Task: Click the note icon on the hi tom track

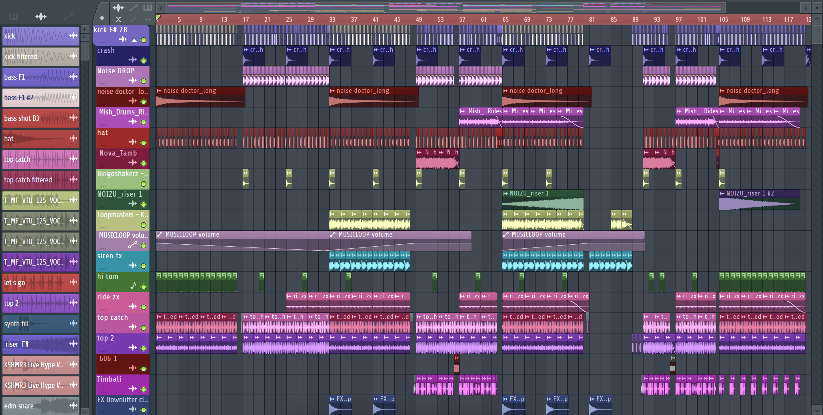Action: point(133,285)
